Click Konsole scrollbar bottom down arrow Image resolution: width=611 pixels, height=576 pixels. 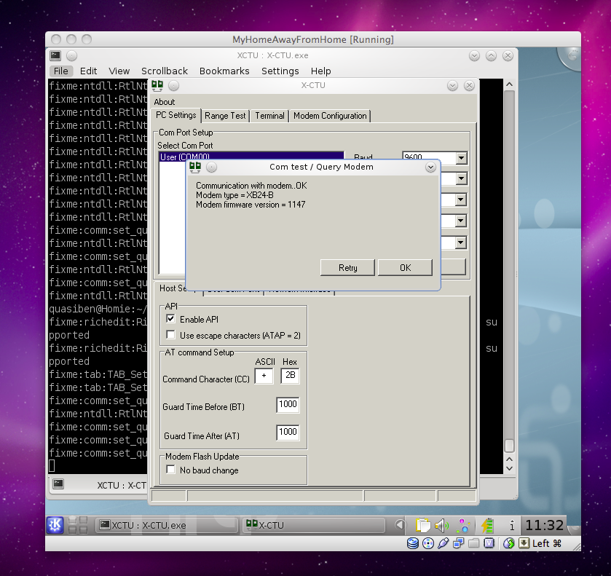(x=509, y=469)
